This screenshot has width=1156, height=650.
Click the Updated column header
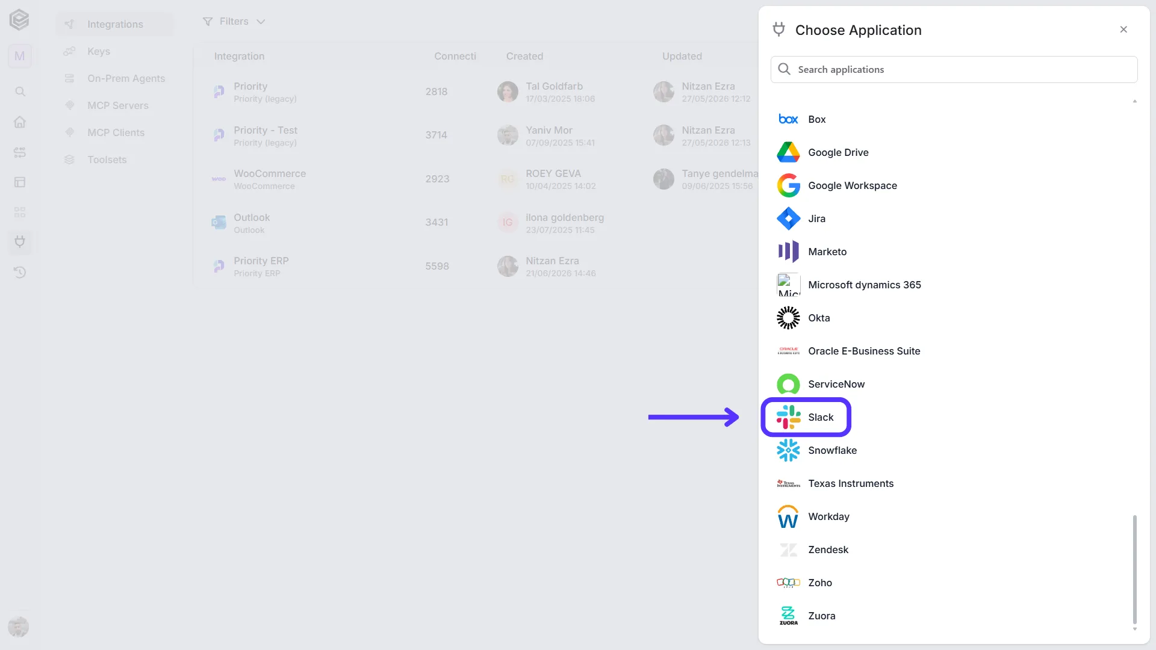pyautogui.click(x=682, y=56)
